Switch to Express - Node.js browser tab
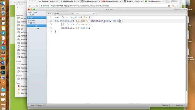The height and width of the screenshot is (110, 195). (48, 1)
